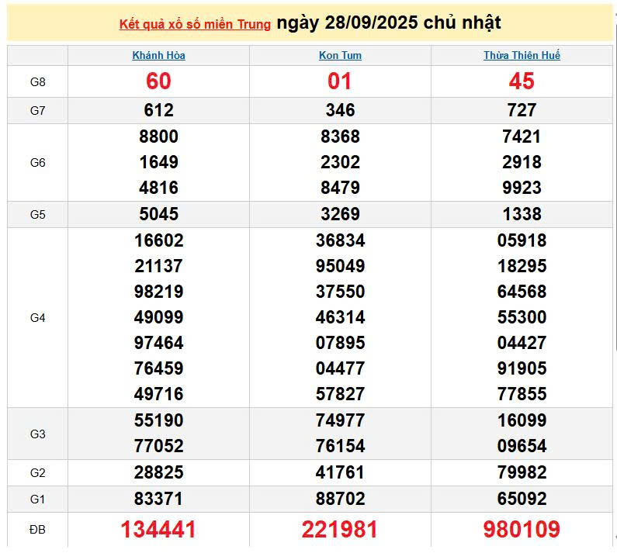The height and width of the screenshot is (560, 617).
Task: Select the ĐB row label
Action: (x=38, y=530)
